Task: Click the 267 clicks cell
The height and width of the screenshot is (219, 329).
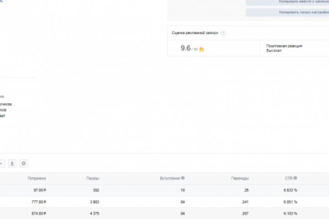Action: [245, 214]
